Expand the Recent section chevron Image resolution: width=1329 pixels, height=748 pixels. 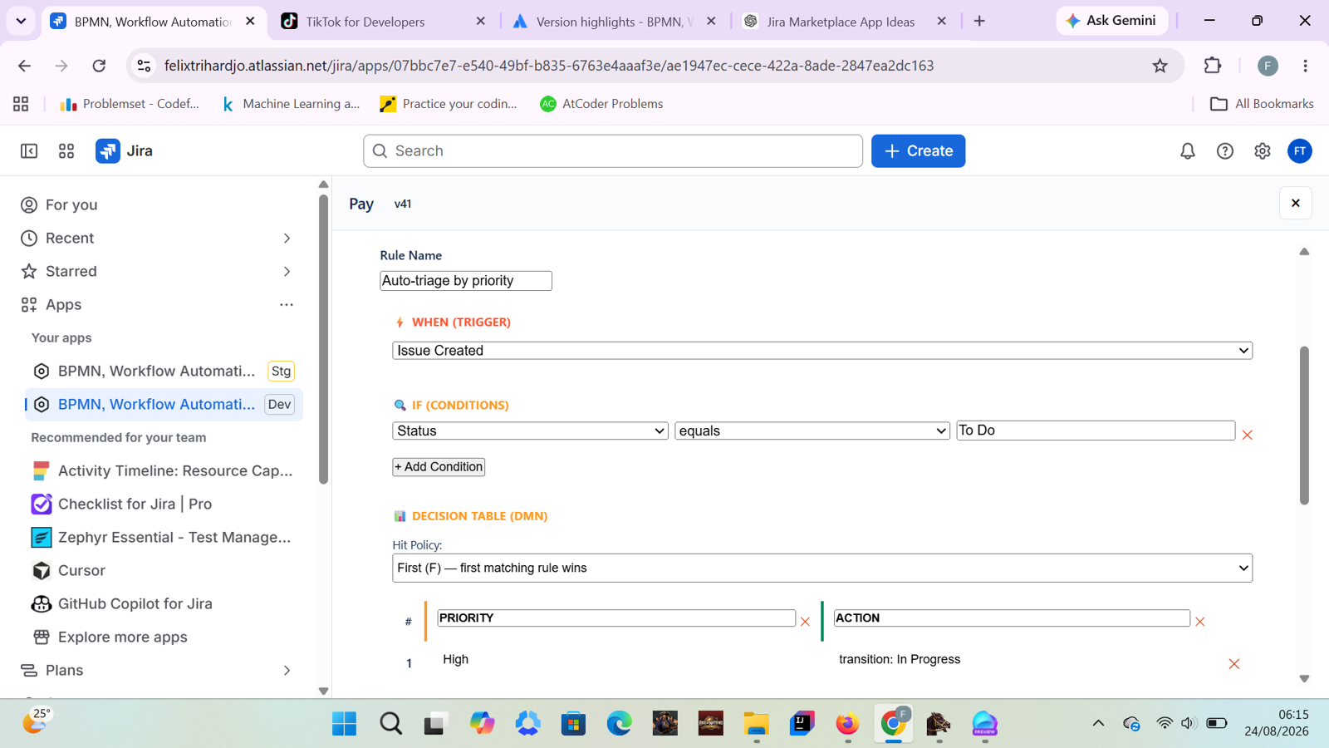[x=287, y=239]
